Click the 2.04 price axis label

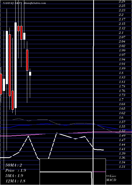(122, 41)
